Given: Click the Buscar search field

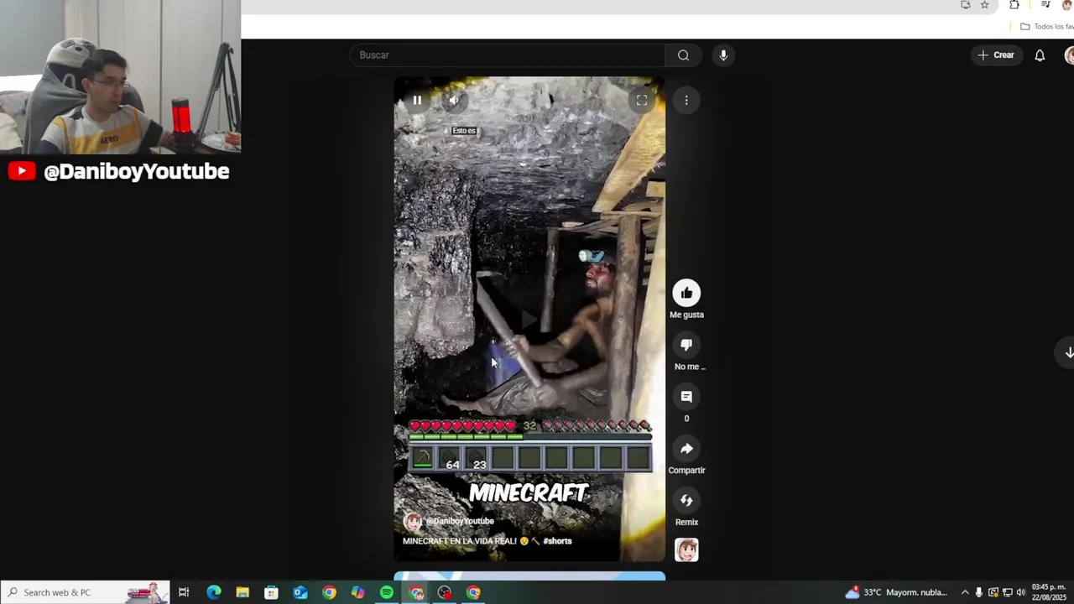Looking at the screenshot, I should (x=508, y=55).
